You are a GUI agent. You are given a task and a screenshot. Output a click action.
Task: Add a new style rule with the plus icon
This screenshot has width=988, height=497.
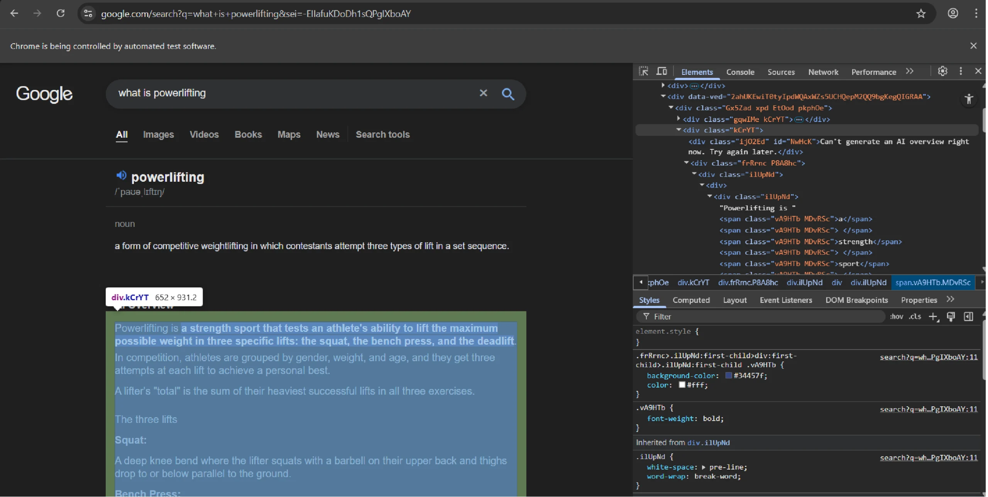click(x=934, y=316)
